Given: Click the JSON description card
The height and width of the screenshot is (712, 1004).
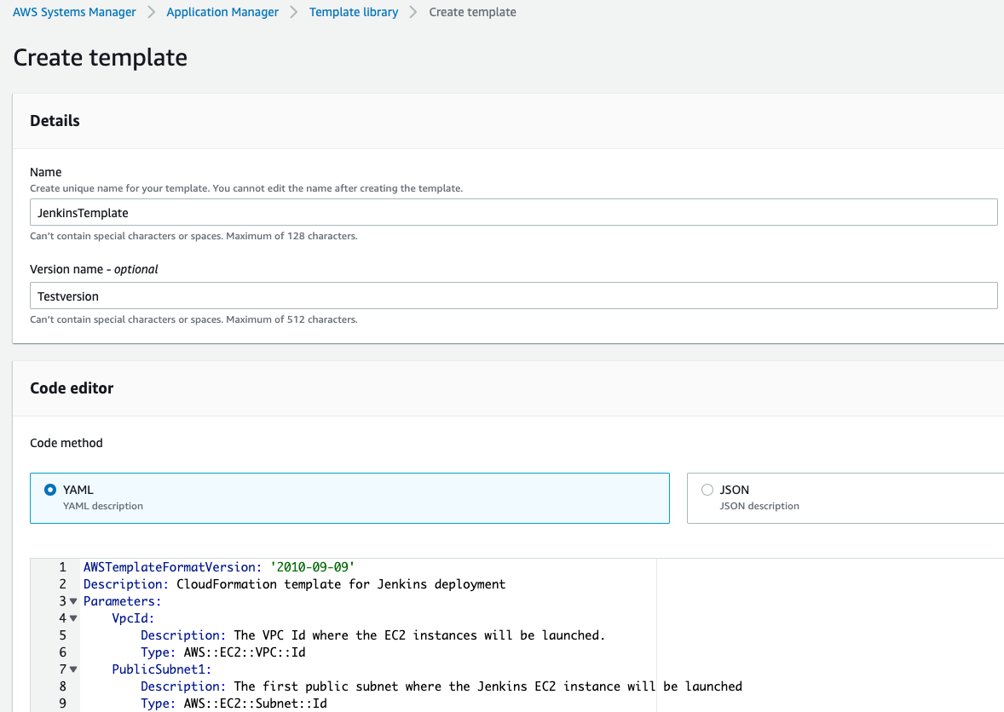Looking at the screenshot, I should (x=844, y=497).
